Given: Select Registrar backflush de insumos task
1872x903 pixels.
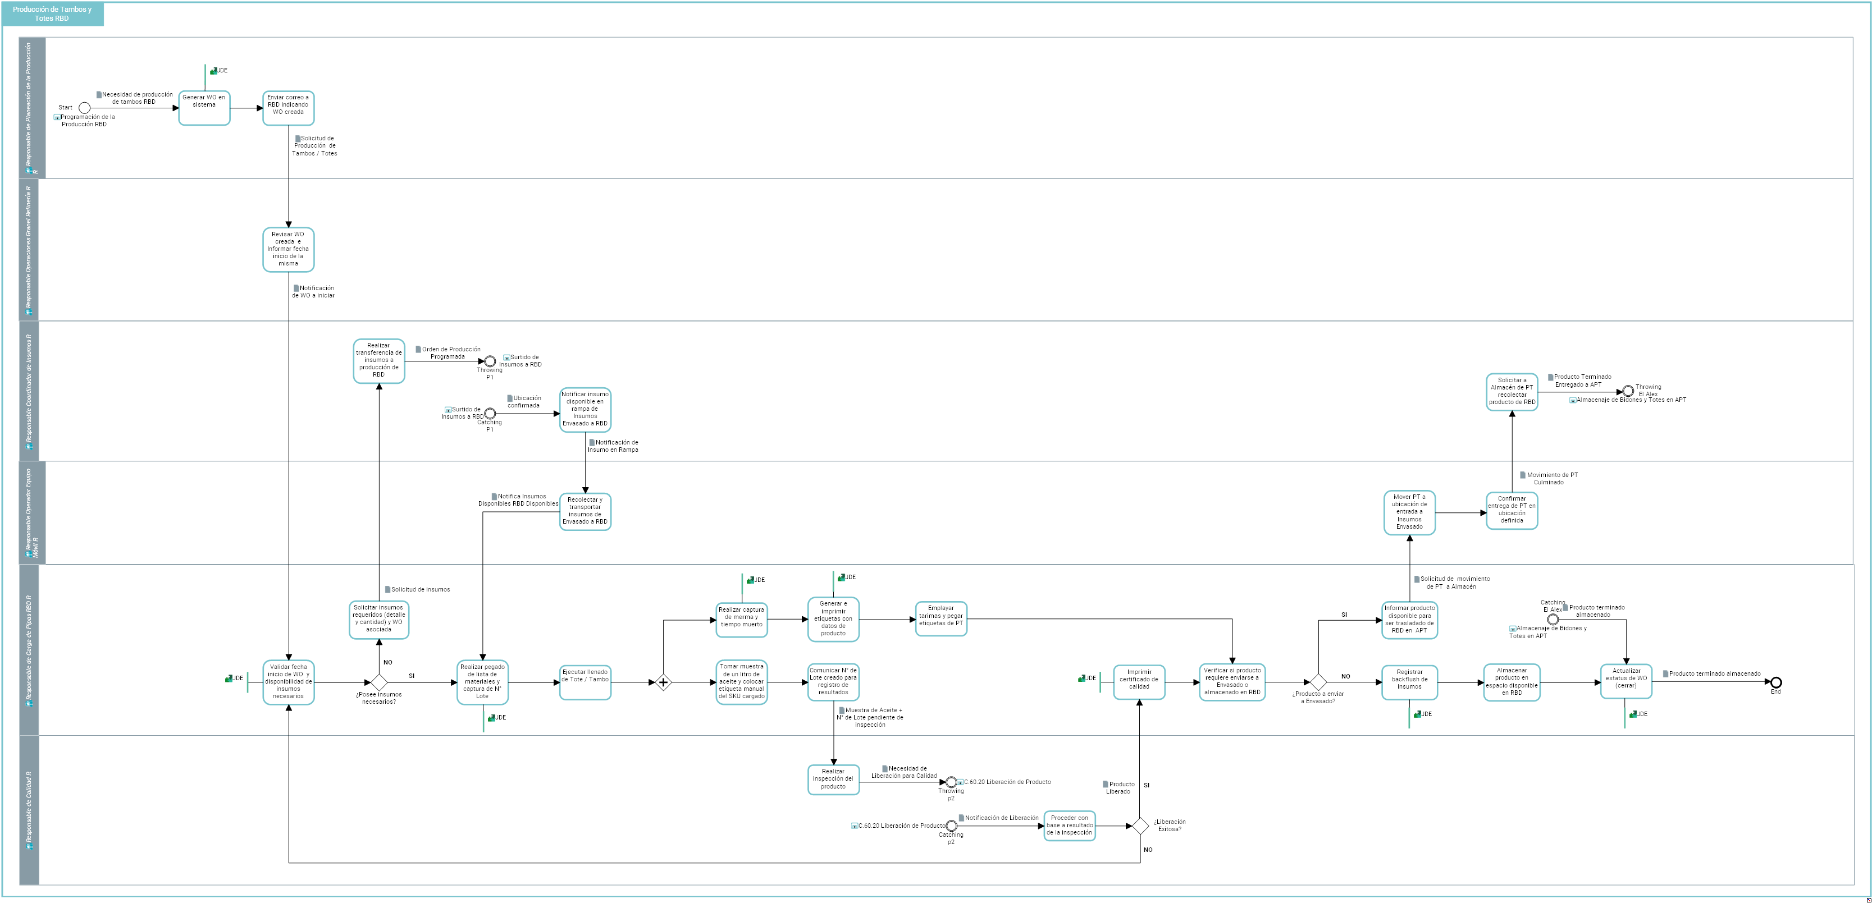Looking at the screenshot, I should point(1410,682).
